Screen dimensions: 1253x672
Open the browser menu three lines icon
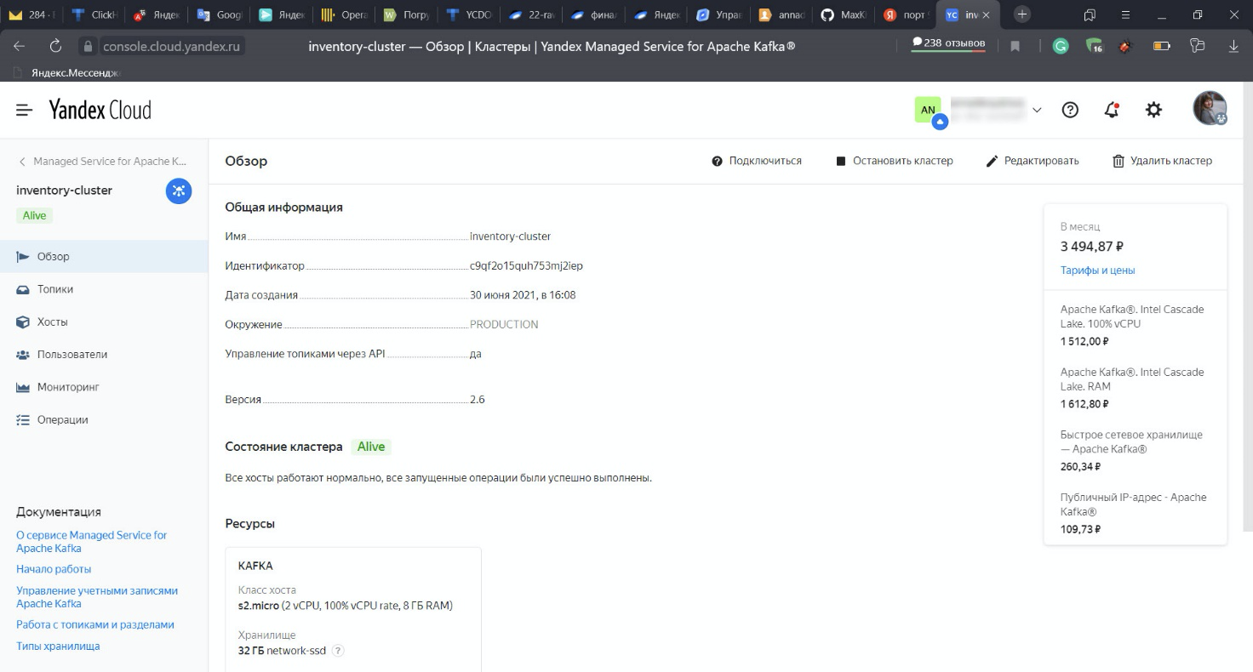1126,14
